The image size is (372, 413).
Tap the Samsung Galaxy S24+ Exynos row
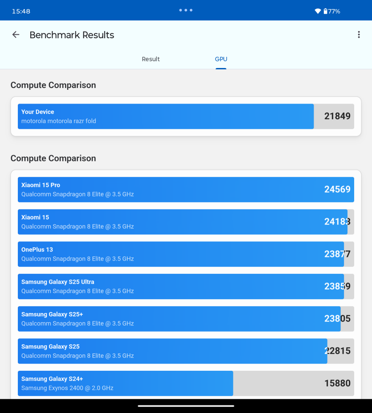pos(186,384)
